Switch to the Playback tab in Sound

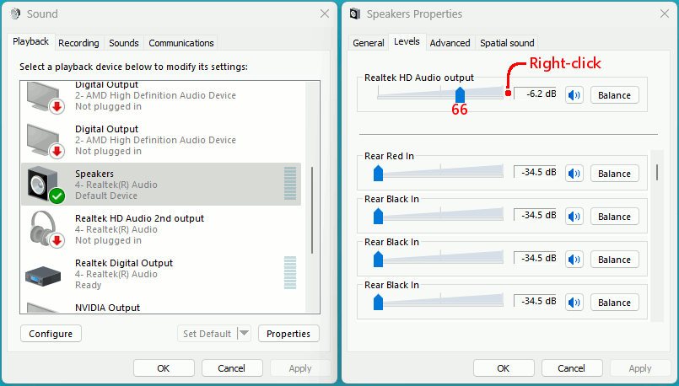coord(30,42)
